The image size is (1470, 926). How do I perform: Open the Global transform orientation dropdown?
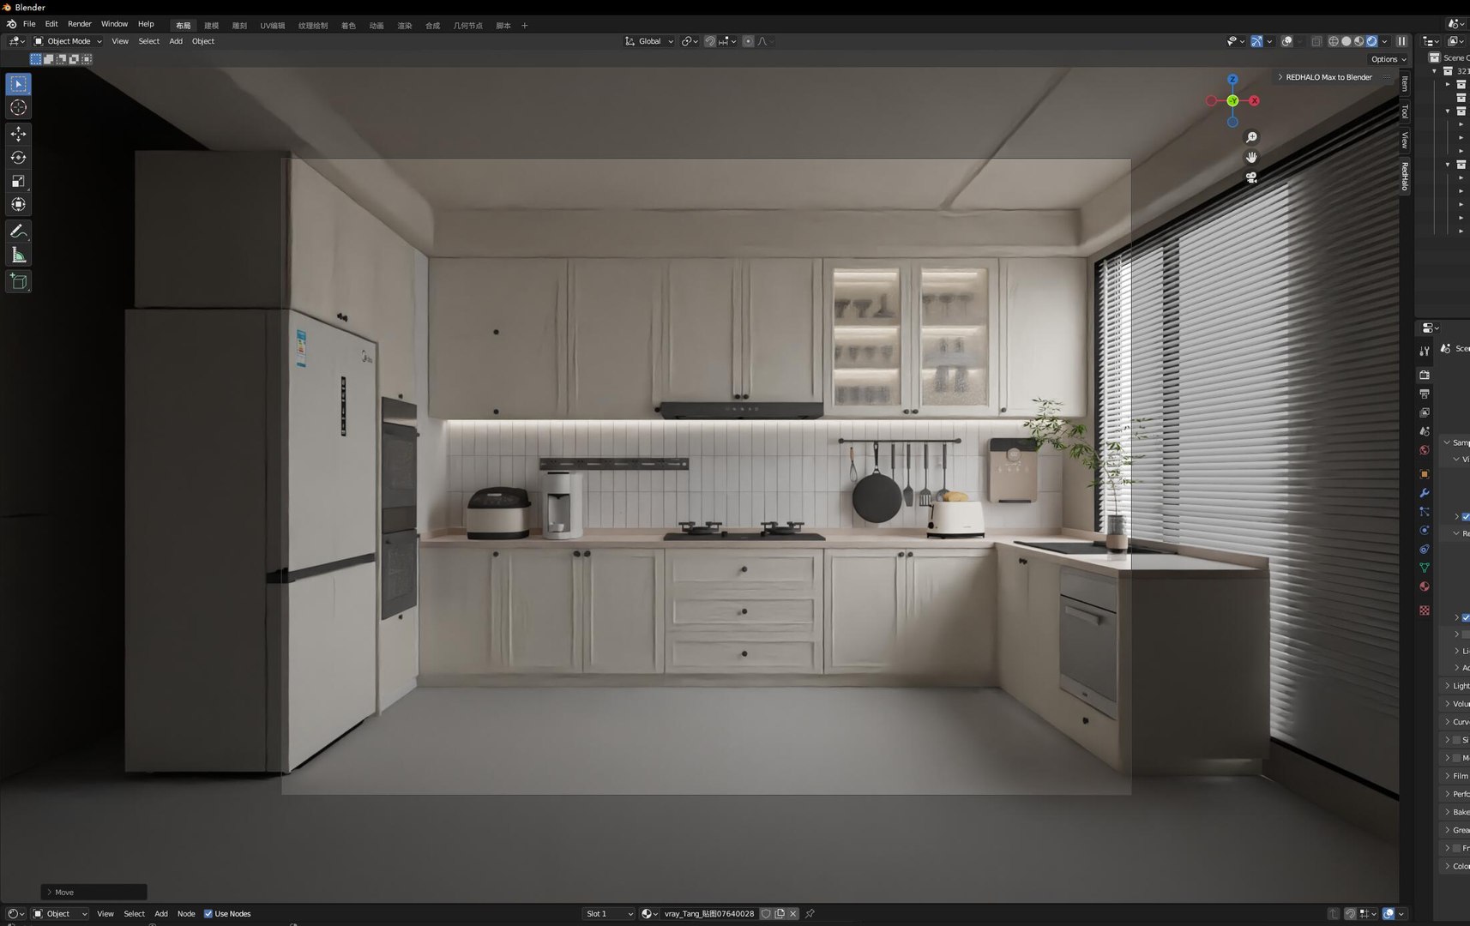649,41
